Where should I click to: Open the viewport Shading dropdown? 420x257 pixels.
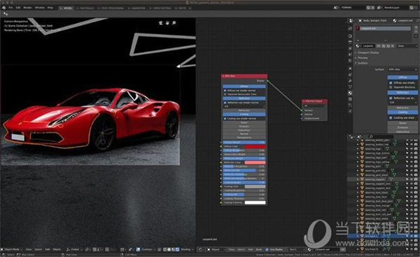pos(187,249)
